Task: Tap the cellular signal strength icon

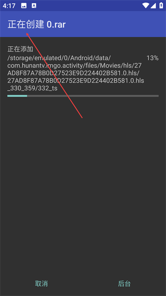Action: [153, 6]
